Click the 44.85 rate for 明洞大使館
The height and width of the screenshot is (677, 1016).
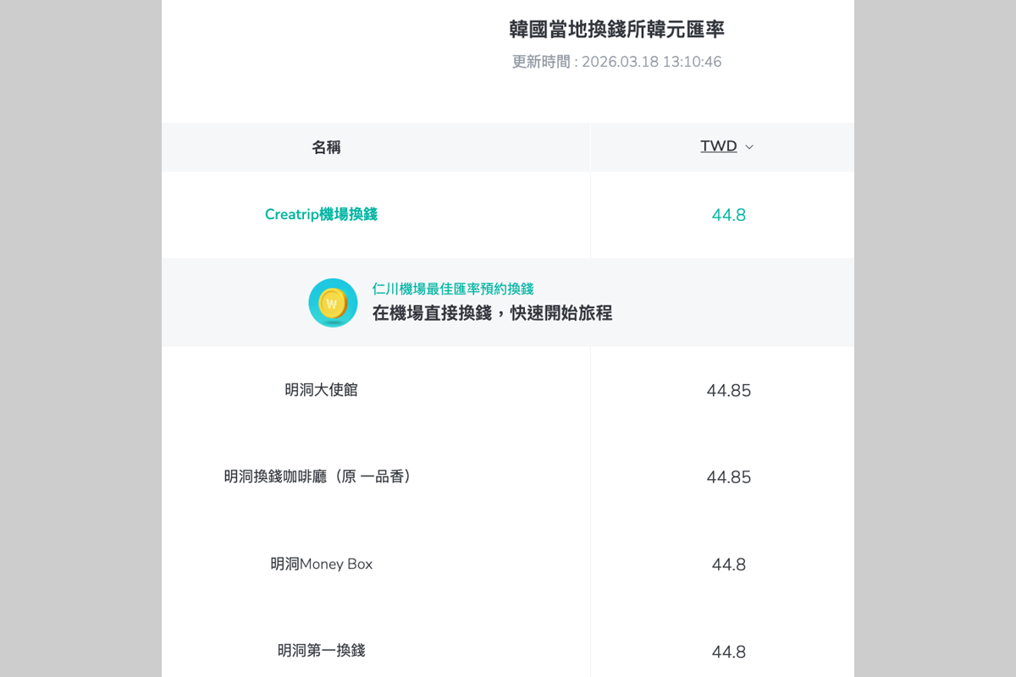click(x=728, y=391)
